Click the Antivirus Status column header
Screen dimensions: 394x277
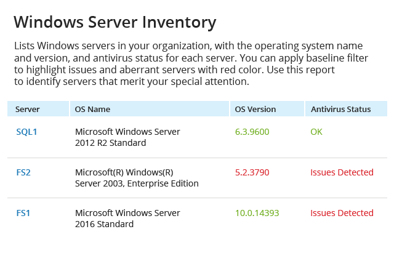pyautogui.click(x=346, y=109)
